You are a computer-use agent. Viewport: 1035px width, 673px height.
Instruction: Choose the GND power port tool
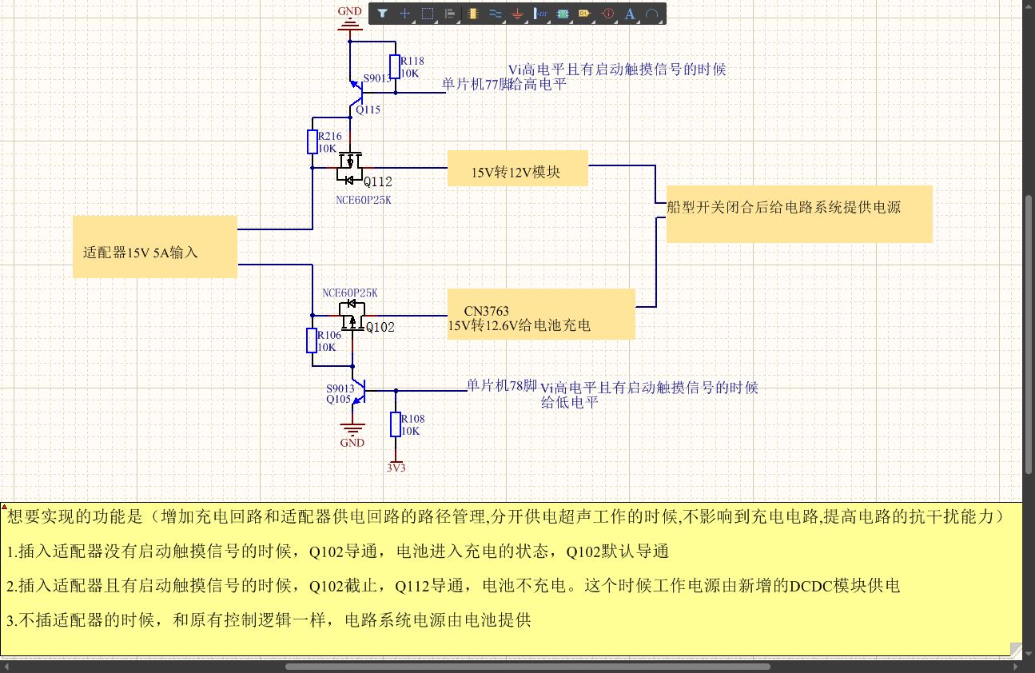pyautogui.click(x=517, y=14)
